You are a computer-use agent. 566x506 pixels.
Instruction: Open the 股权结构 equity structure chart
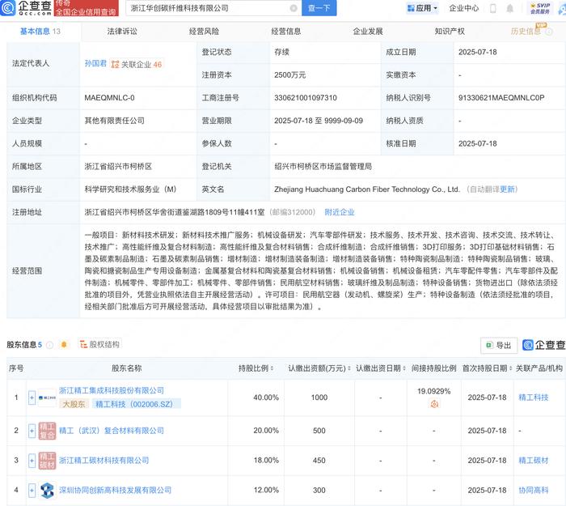(99, 344)
